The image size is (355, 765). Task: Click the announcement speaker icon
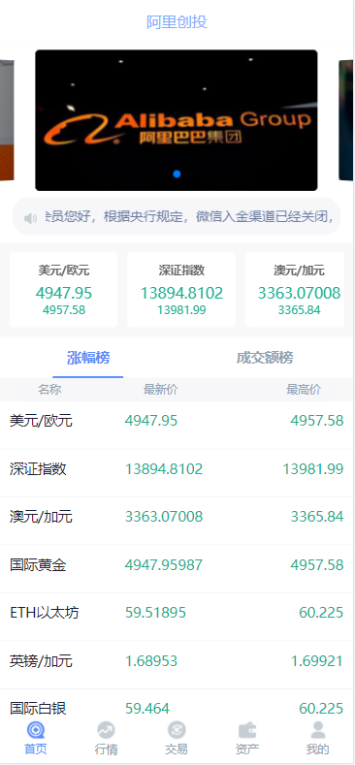(x=30, y=218)
